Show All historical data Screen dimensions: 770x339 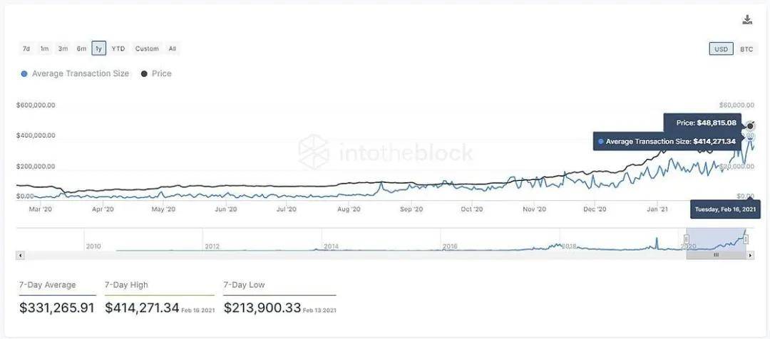coord(172,49)
